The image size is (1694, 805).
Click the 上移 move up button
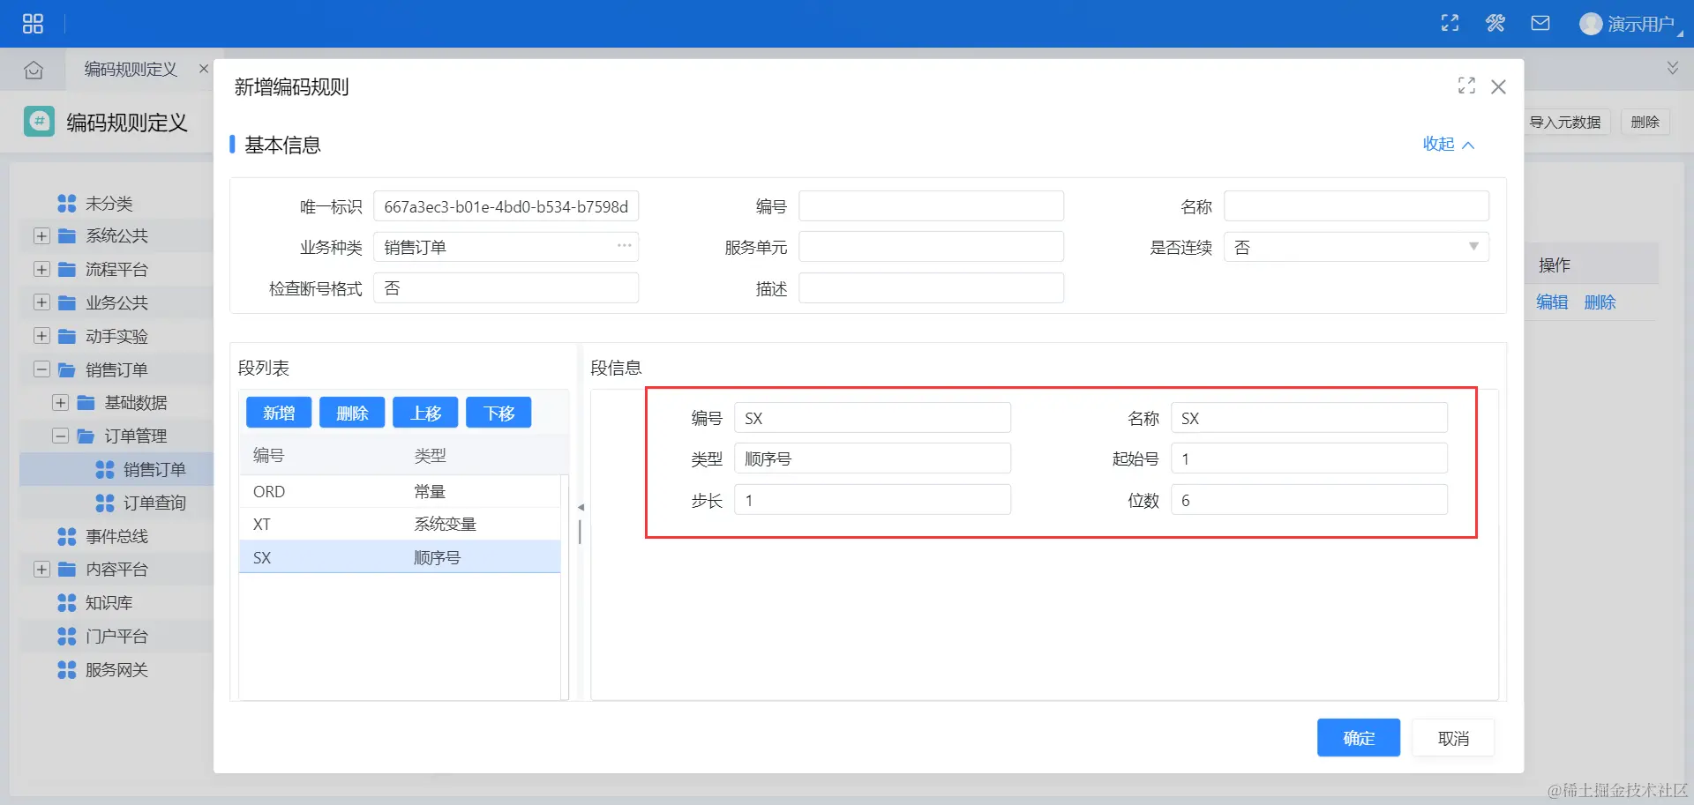[425, 413]
